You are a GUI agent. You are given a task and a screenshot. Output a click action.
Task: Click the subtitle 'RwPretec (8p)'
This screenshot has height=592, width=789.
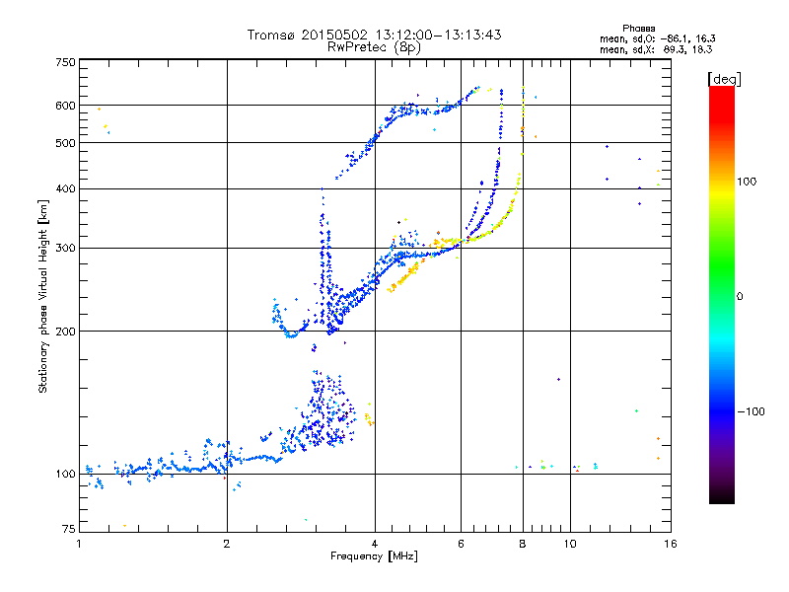pyautogui.click(x=374, y=47)
